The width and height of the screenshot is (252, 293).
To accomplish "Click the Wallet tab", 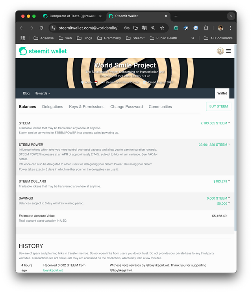I will pos(222,93).
